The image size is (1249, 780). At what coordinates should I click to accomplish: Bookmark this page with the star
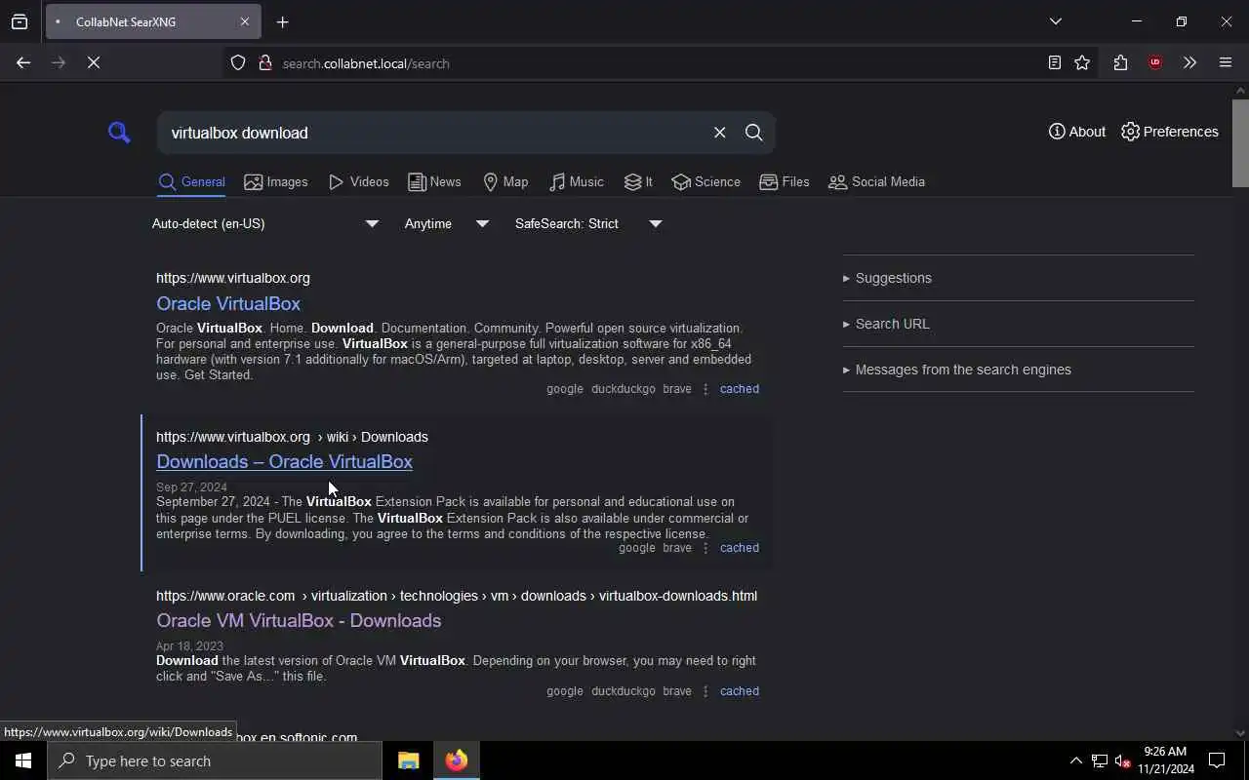tap(1082, 62)
